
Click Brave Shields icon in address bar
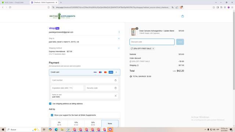181,7
